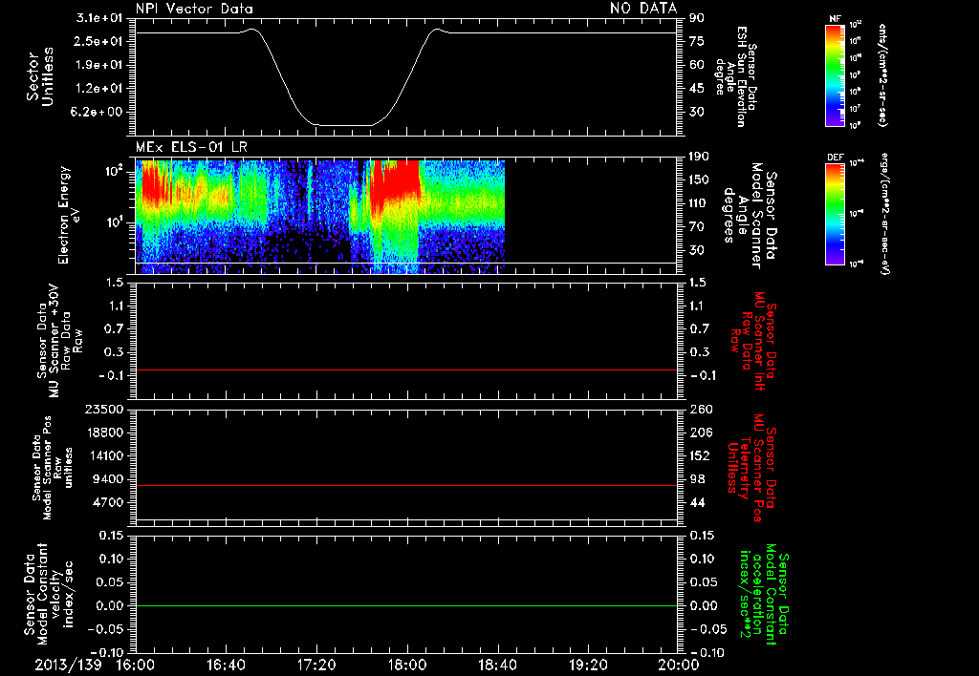Click the '45' sun elevation tick label
This screenshot has height=676, width=979.
pyautogui.click(x=697, y=89)
